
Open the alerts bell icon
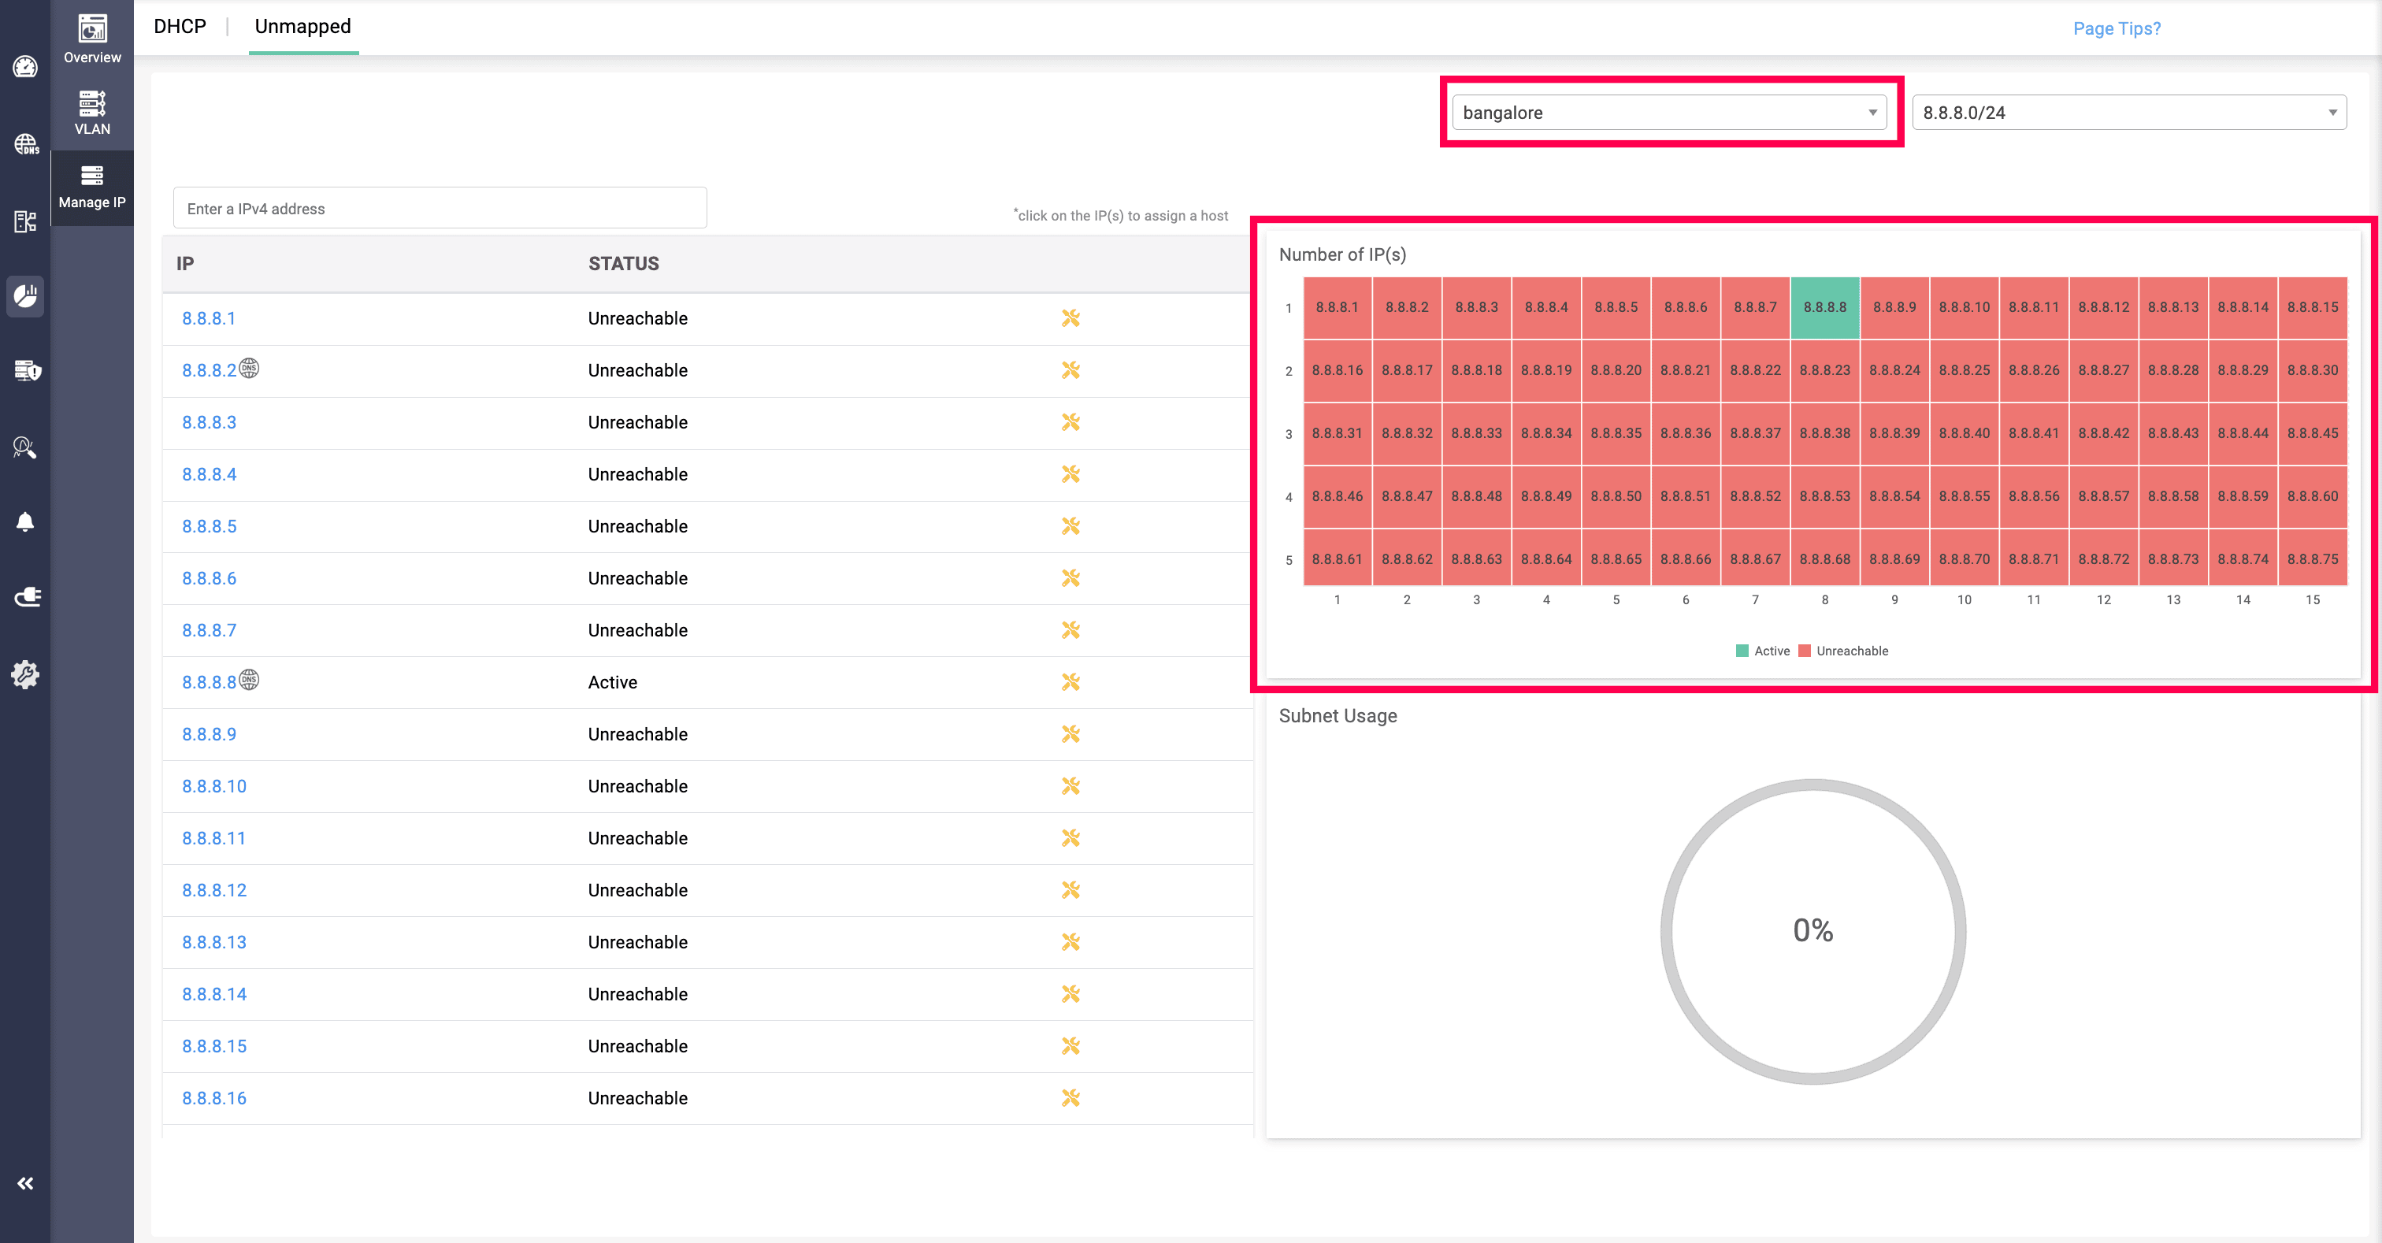pos(25,522)
